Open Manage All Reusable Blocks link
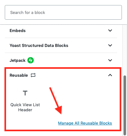 pos(85,123)
